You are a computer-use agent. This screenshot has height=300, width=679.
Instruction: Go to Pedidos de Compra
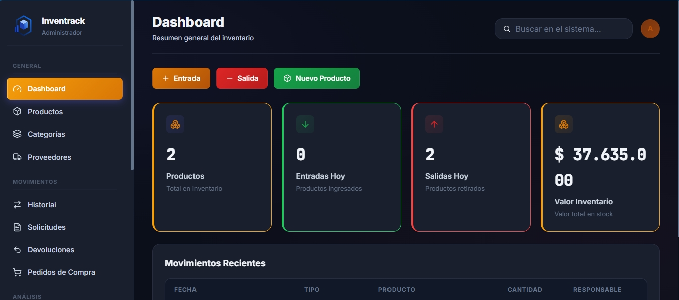[x=64, y=272]
